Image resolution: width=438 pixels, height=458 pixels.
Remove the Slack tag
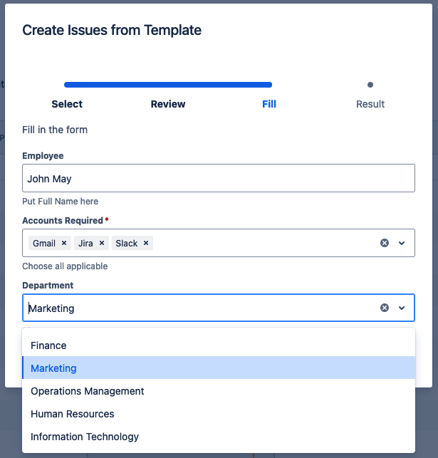[146, 243]
